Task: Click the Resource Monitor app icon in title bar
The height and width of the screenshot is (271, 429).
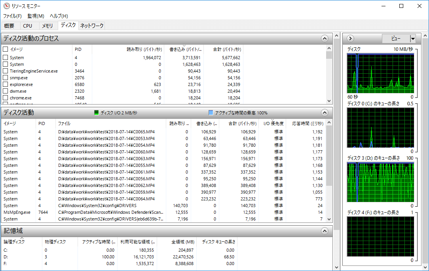Action: pos(5,6)
